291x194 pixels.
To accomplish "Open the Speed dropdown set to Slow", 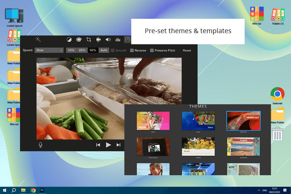I will coord(49,50).
